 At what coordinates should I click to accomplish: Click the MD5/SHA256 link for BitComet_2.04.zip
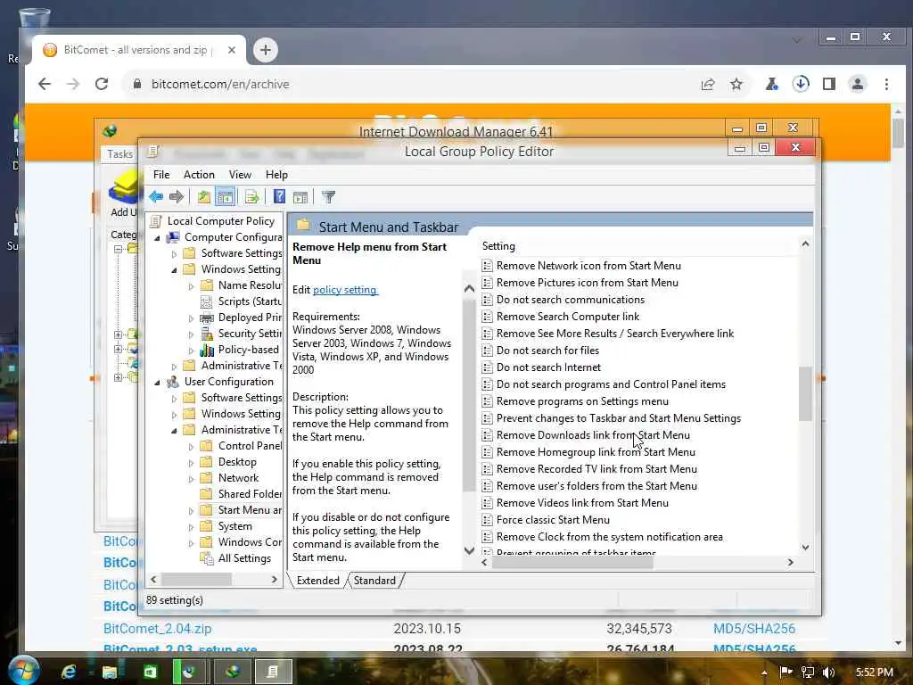754,629
